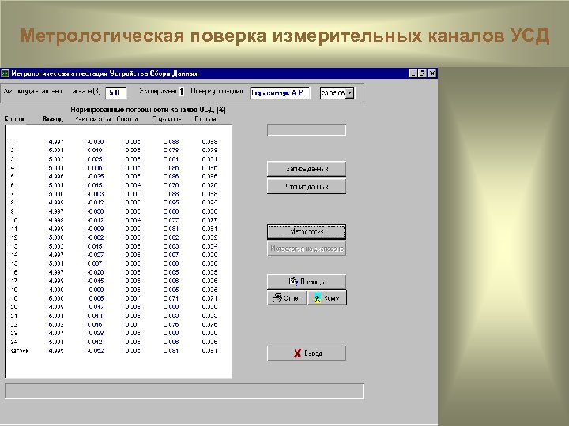Screen dimensions: 569x426
Task: Click the Запись данных button
Action: point(307,169)
